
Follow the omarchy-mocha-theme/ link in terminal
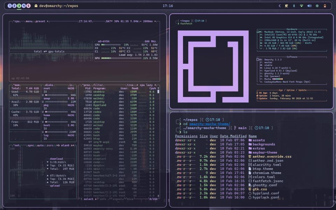coord(210,124)
